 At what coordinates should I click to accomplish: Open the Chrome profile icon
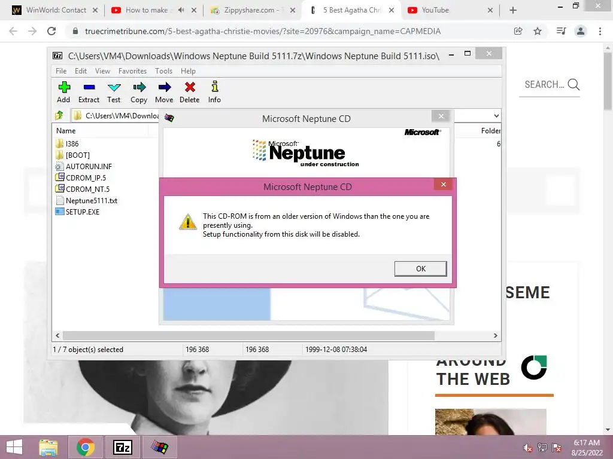[x=581, y=31]
